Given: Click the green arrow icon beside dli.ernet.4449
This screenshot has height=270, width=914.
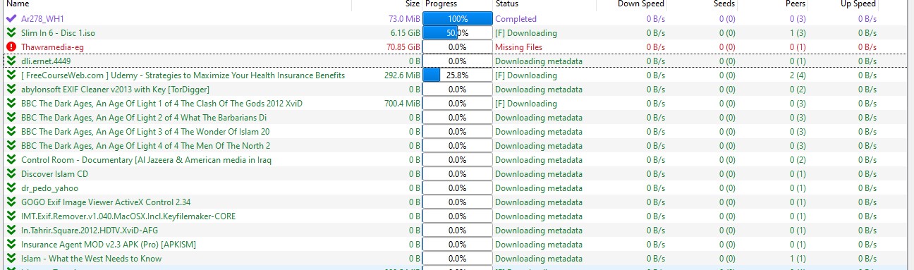Looking at the screenshot, I should tap(11, 61).
